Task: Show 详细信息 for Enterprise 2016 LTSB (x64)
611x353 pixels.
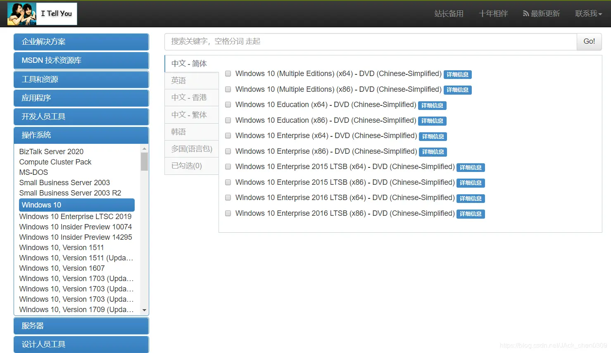Action: coord(471,198)
